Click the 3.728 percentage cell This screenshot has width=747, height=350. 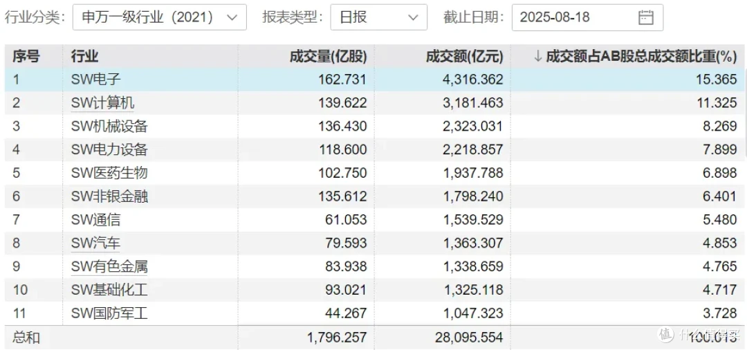coord(720,313)
